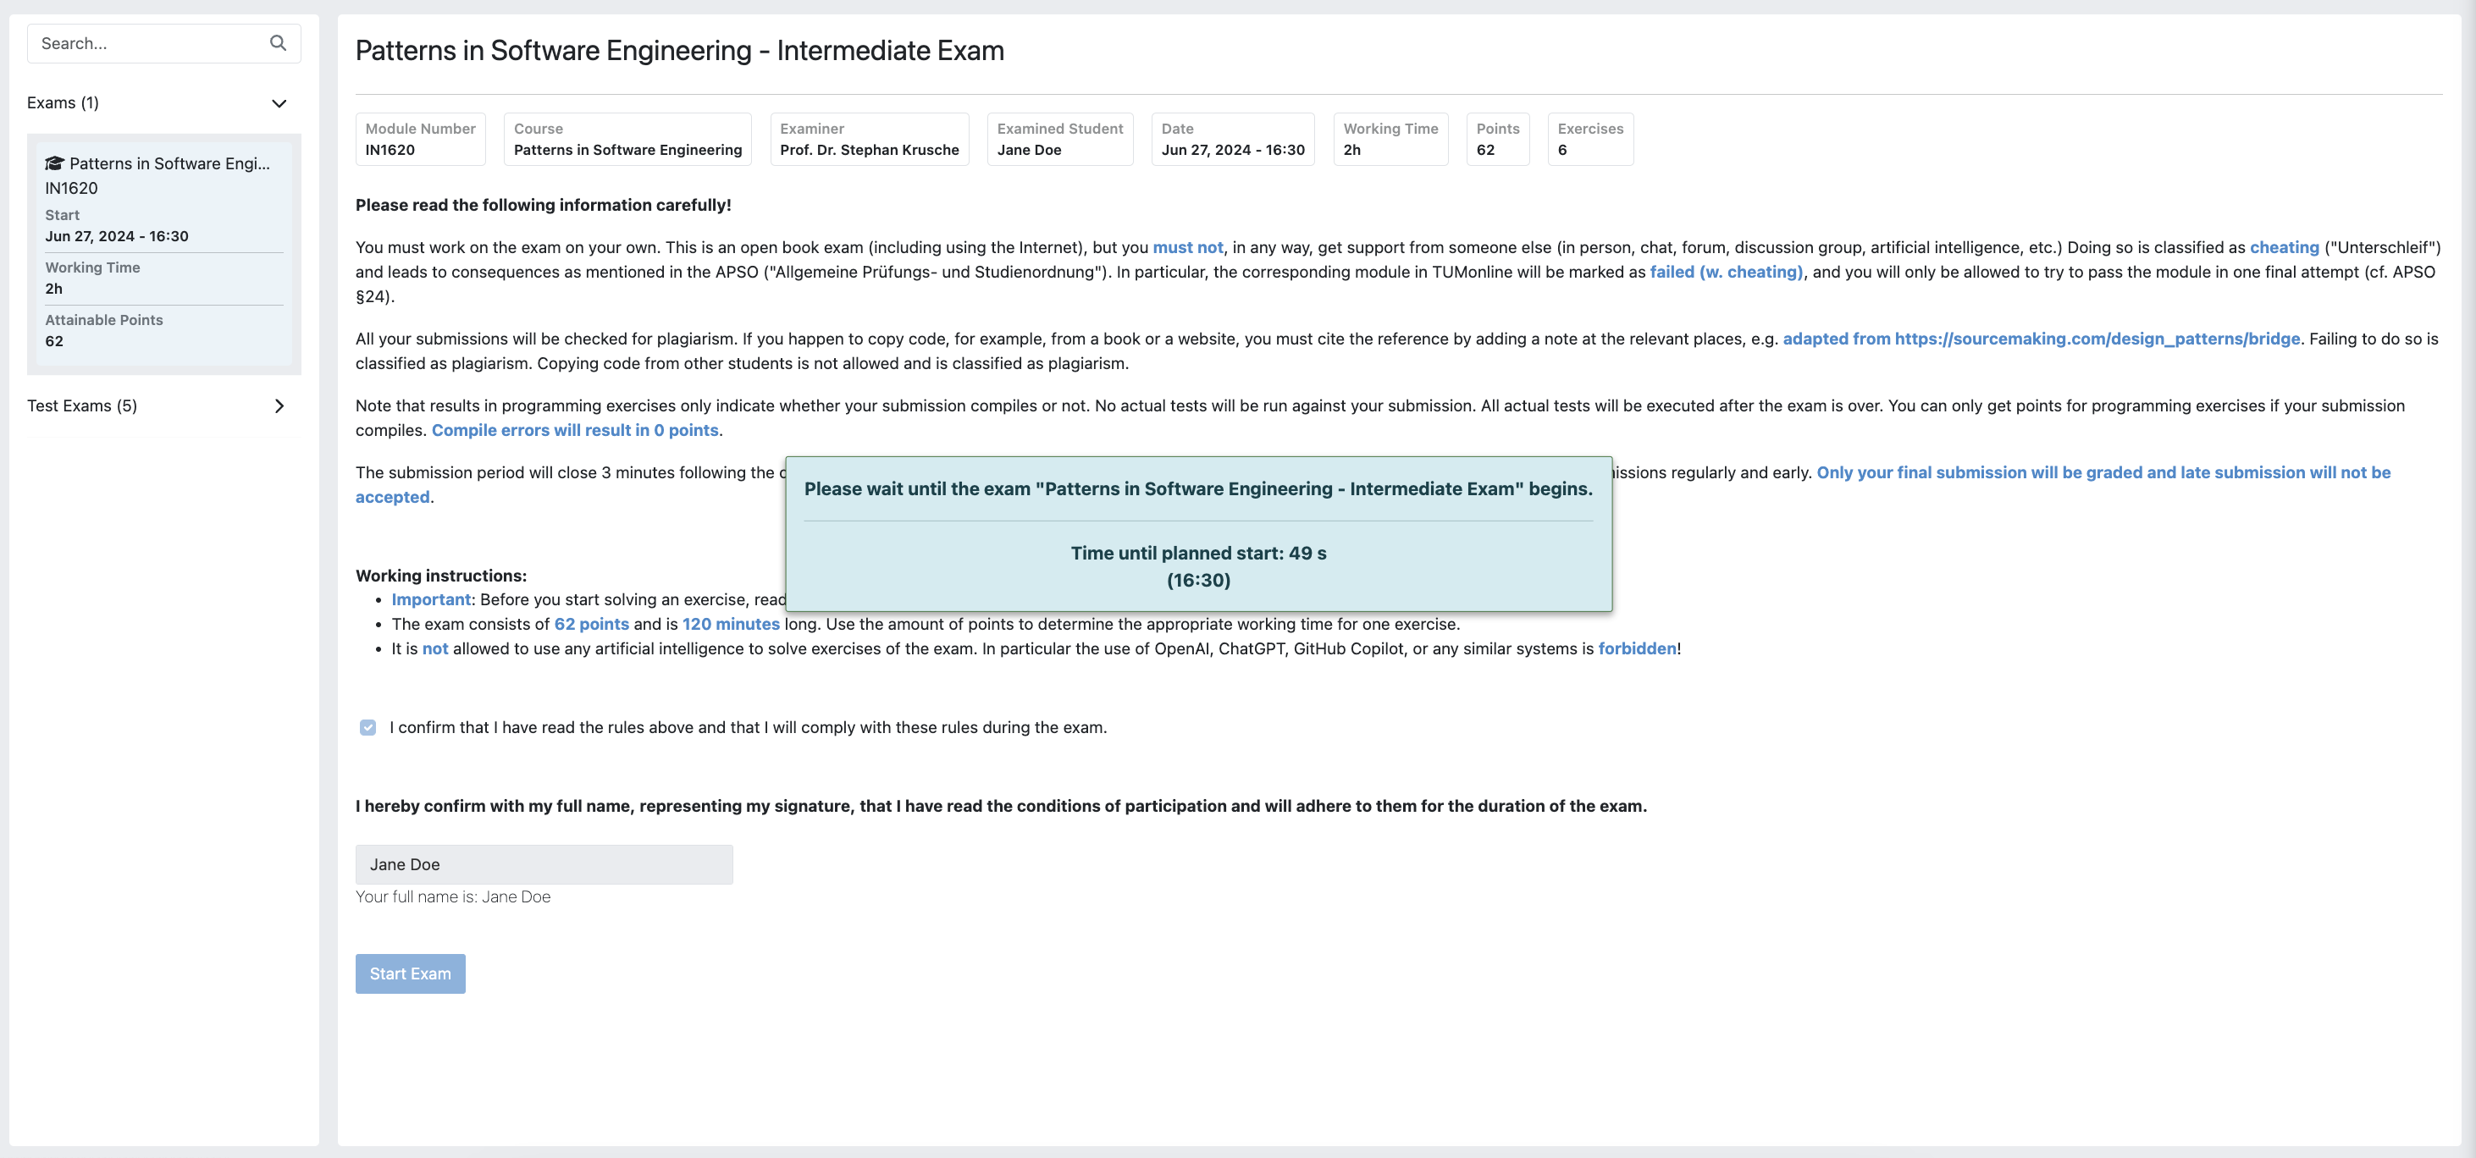Click the Module Number IN1620 info box
Screen dimensions: 2476x1158
coord(420,140)
